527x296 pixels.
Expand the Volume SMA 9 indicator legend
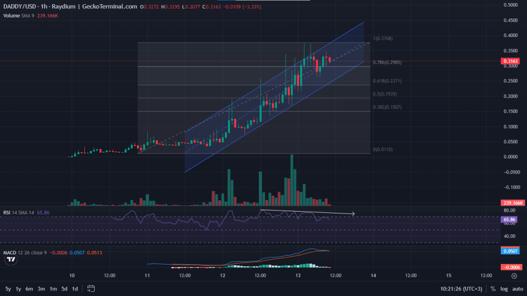point(18,15)
